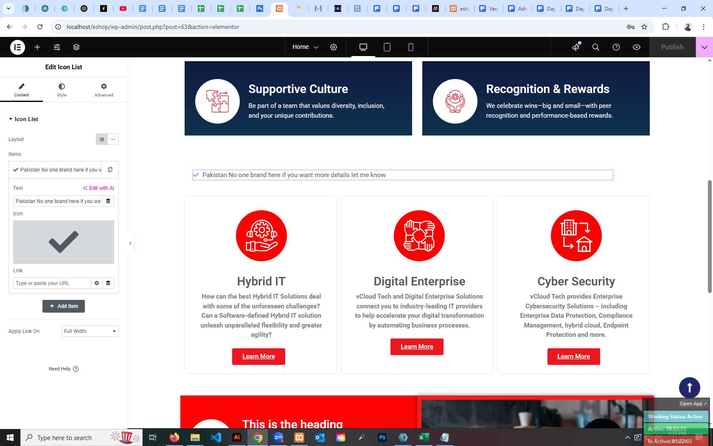Collapse the Icon List section

[x=23, y=119]
